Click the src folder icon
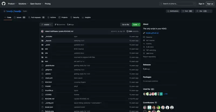Screen dimensions: 216x112 pos(42,57)
